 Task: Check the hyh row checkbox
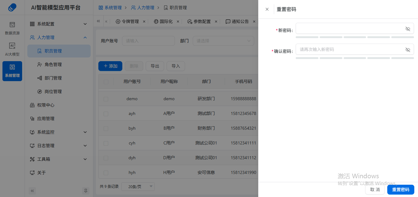(106, 173)
